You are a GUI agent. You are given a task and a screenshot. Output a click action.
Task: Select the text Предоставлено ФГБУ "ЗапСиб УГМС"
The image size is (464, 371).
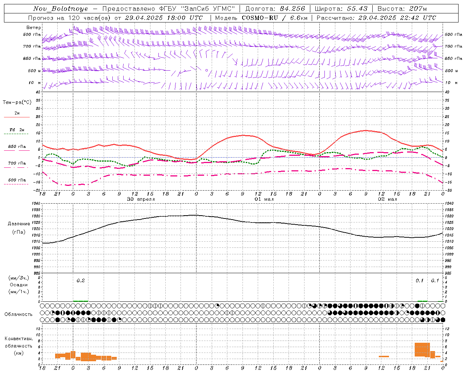[169, 9]
